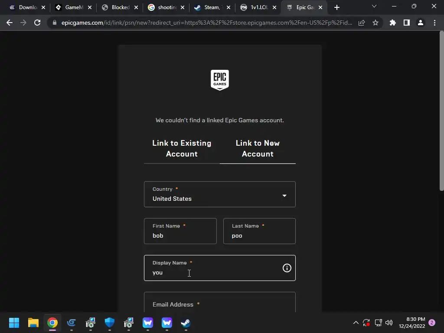444x333 pixels.
Task: Close the Blocked browser tab
Action: coord(136,8)
